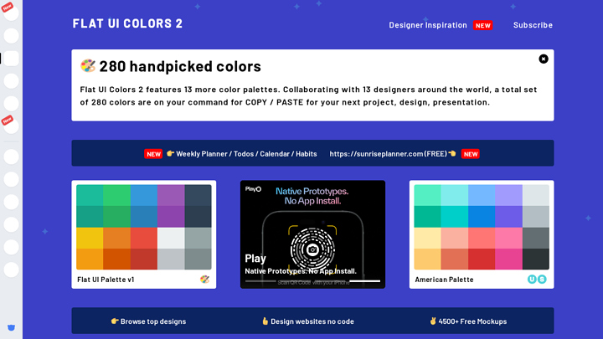
Task: Click the blue shield icon in the sidebar
Action: (11, 327)
